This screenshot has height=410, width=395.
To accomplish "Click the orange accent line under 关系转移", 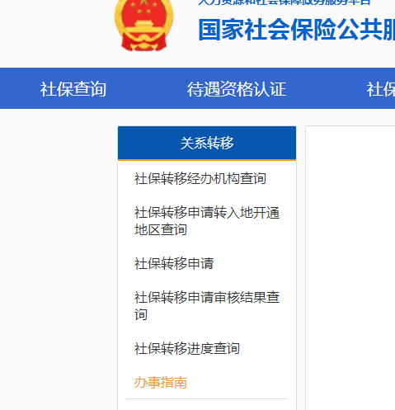I will (207, 159).
